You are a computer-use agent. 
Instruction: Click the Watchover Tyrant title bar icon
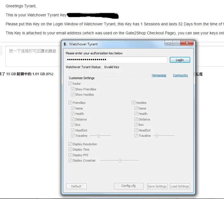click(x=66, y=44)
